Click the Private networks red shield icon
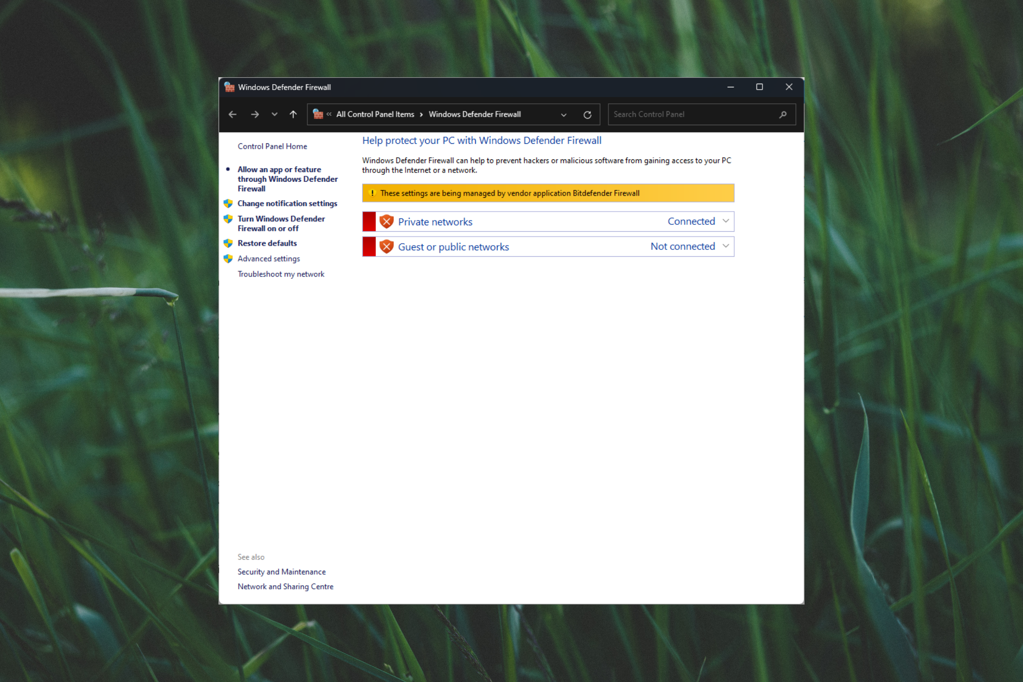 pyautogui.click(x=386, y=222)
